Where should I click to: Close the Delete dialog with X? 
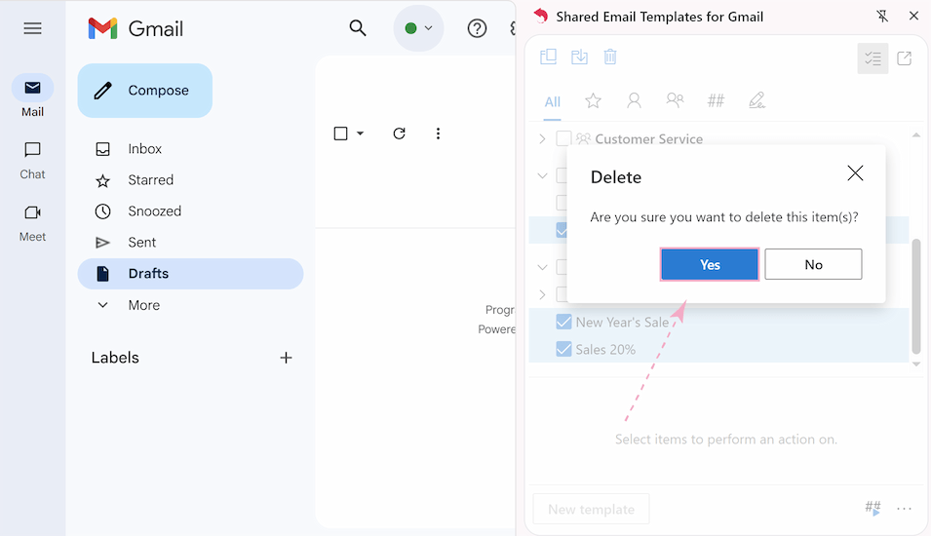click(855, 173)
